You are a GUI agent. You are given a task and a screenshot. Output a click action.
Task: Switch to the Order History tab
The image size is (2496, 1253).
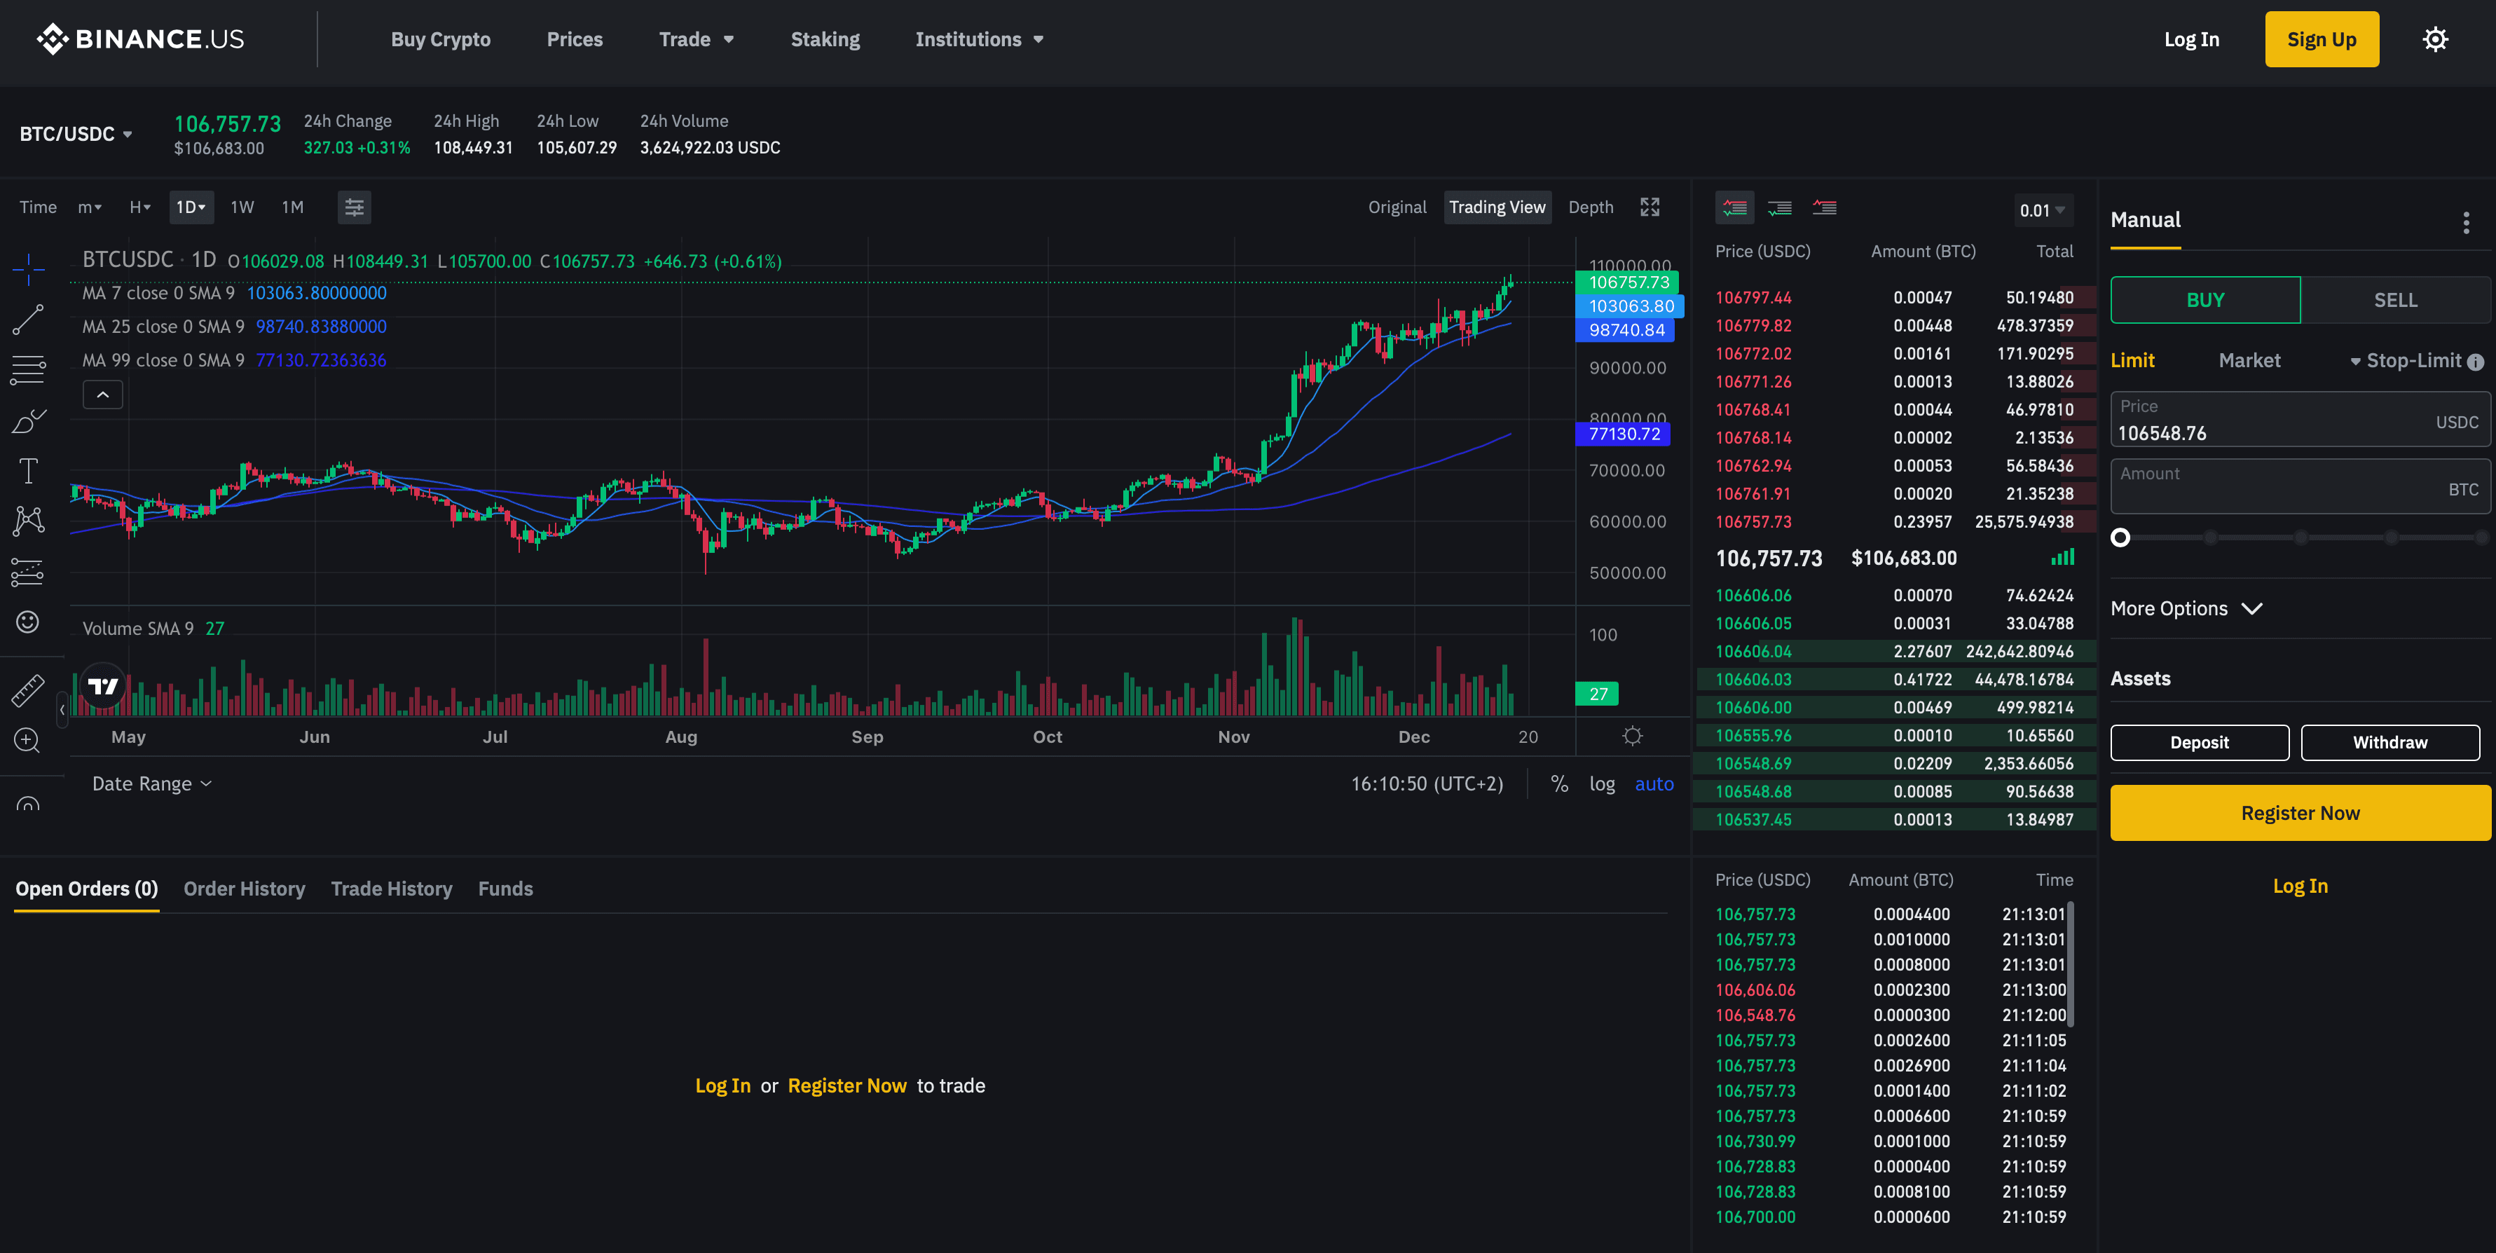point(244,889)
